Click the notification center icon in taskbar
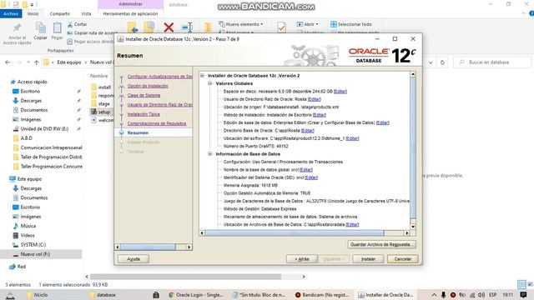Image resolution: width=534 pixels, height=300 pixels. (x=523, y=295)
